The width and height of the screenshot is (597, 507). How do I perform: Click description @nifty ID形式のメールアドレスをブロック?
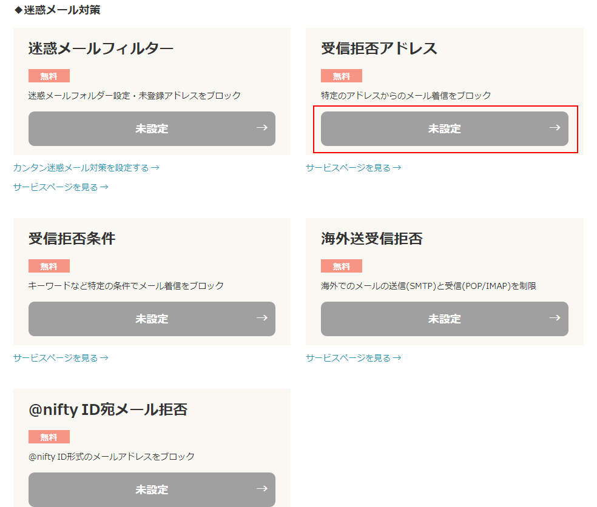112,457
